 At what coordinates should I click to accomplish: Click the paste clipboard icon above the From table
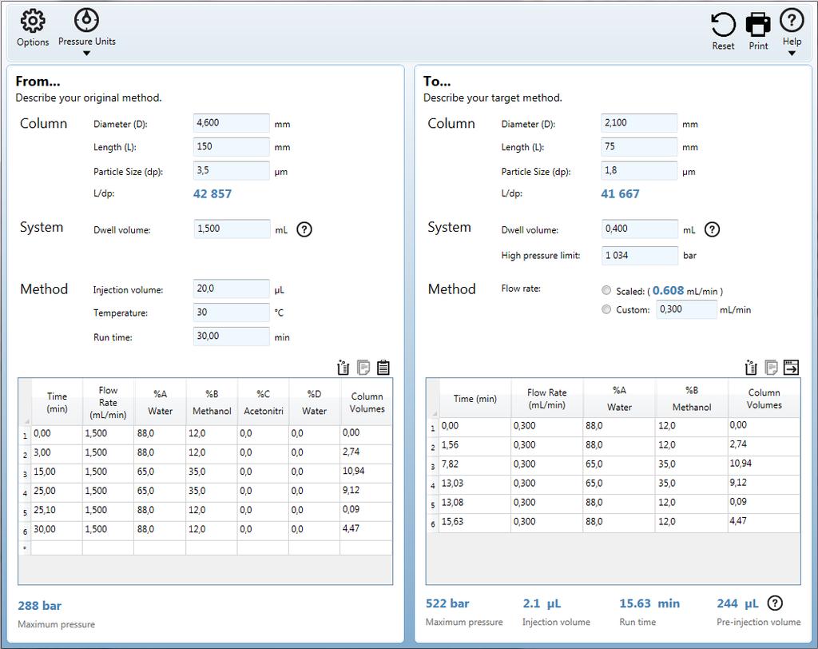point(383,368)
